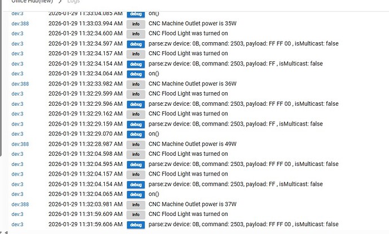389x234 pixels.
Task: Click info badge for 49W power entry
Action: point(136,145)
